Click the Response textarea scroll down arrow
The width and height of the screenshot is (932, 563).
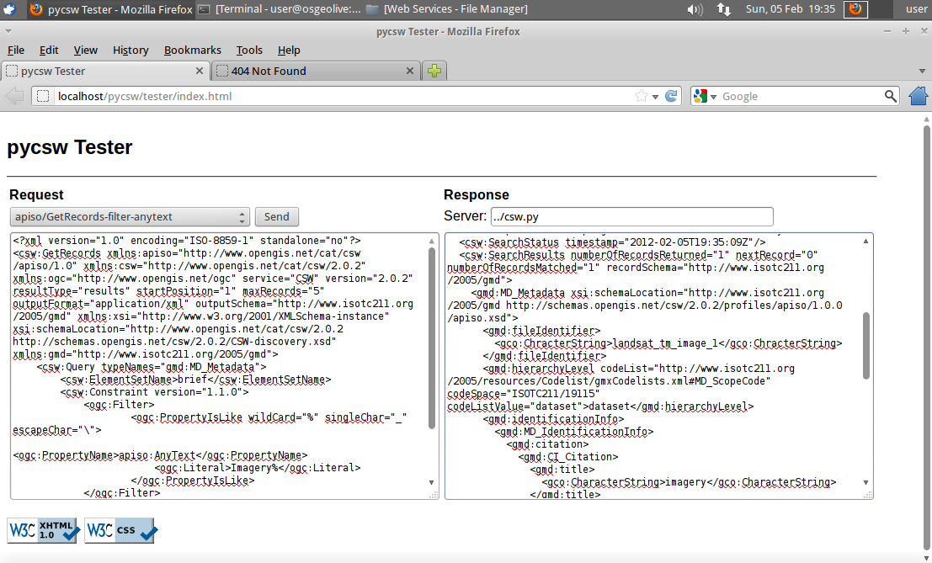tap(866, 483)
